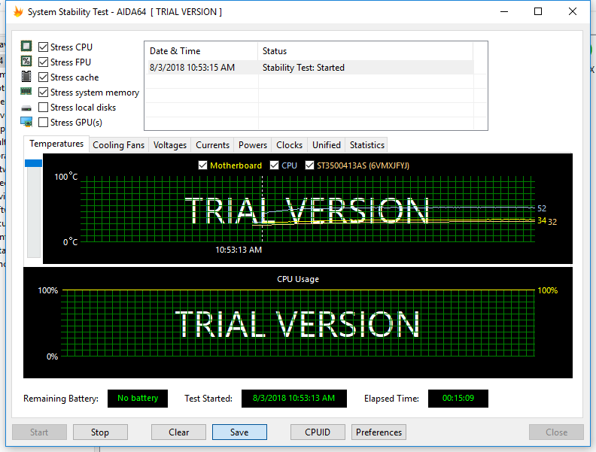Enable the Stress local disks checkbox
The image size is (596, 452).
[x=44, y=108]
